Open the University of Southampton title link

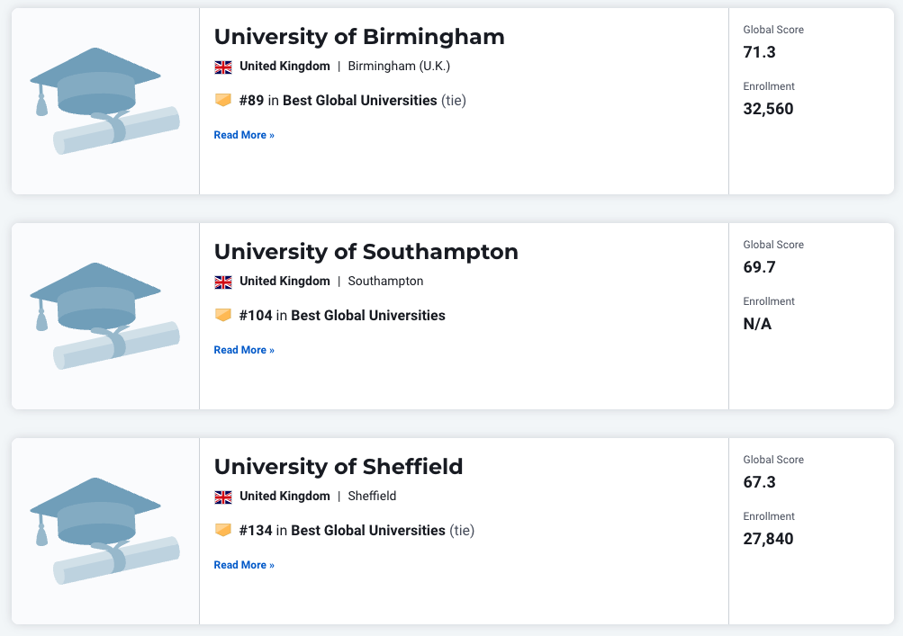tap(366, 252)
